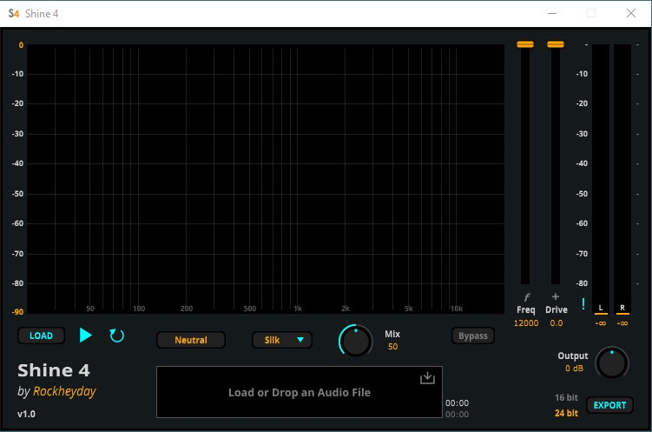Toggle the Bypass button
The height and width of the screenshot is (432, 652).
coord(472,336)
